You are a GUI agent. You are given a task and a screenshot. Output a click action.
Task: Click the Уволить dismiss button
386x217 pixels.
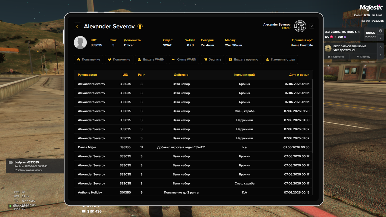tap(212, 59)
